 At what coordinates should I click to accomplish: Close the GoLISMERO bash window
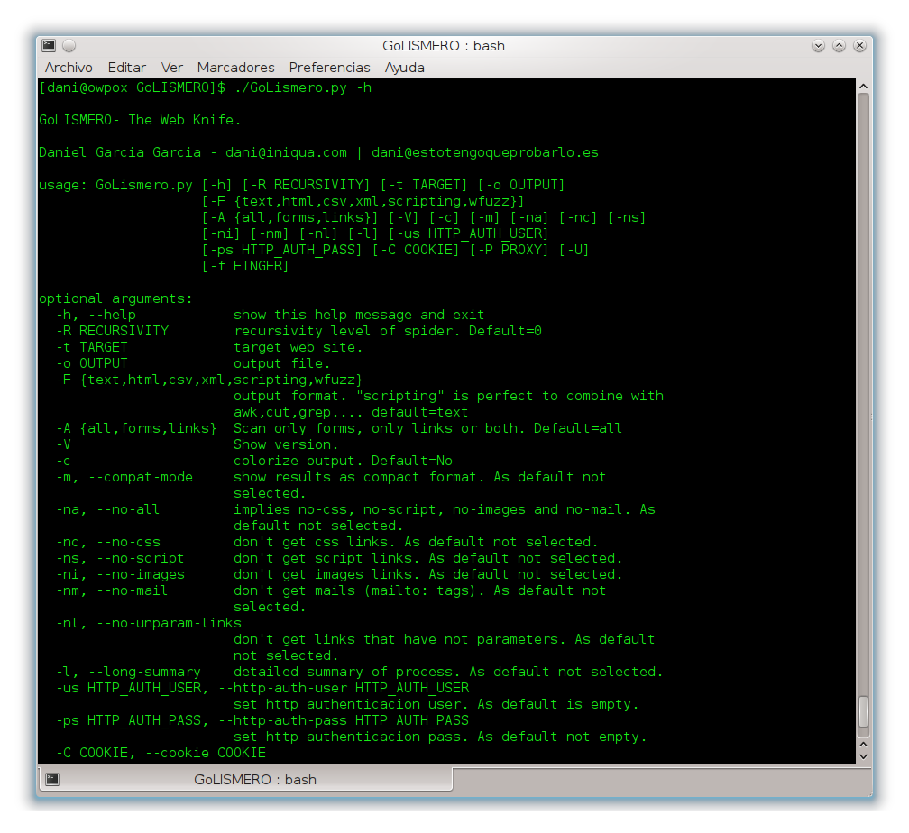click(859, 45)
